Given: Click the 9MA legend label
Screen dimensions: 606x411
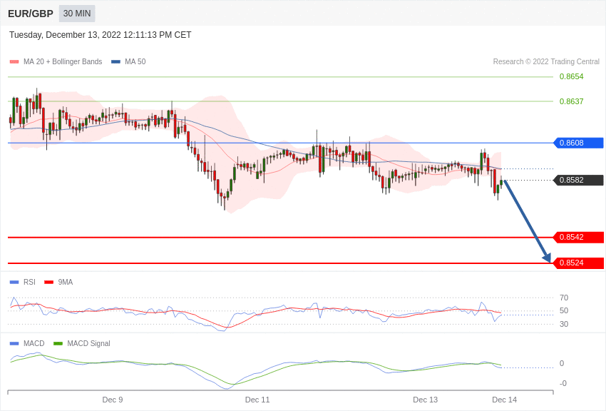Looking at the screenshot, I should [66, 283].
